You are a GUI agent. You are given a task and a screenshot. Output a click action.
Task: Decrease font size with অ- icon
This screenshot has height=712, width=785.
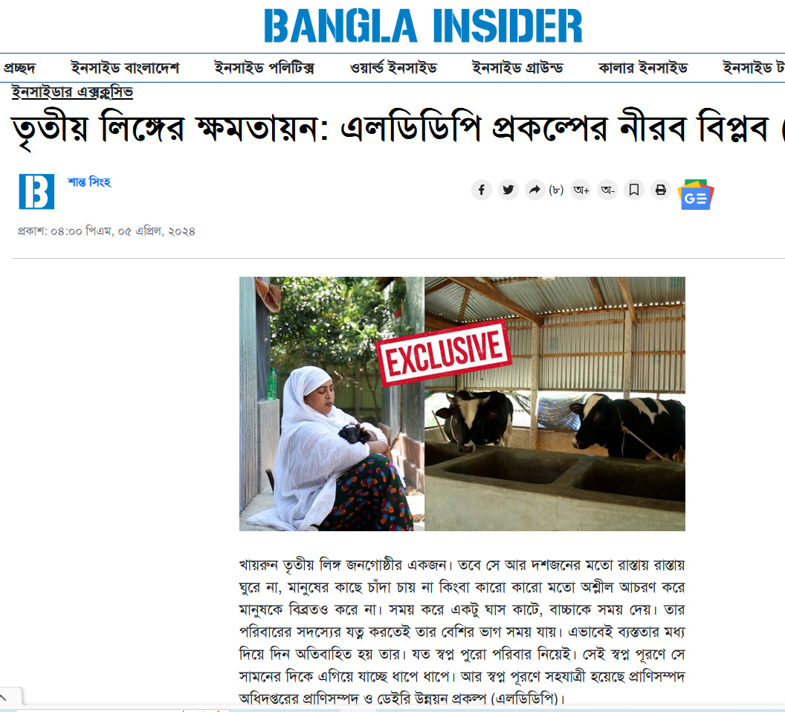(x=608, y=190)
